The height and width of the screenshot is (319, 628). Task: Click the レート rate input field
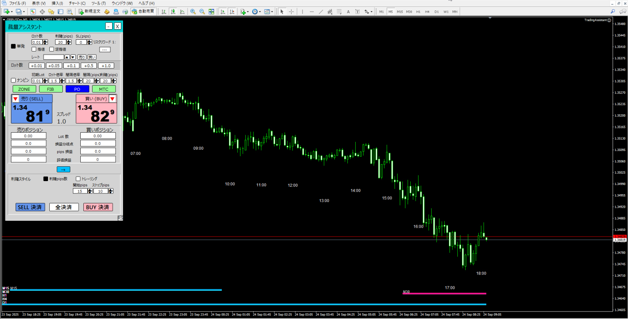pyautogui.click(x=53, y=57)
